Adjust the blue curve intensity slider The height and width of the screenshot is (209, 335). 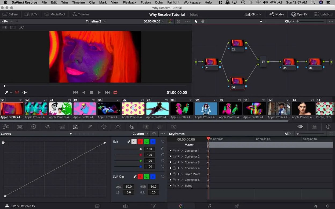[x=128, y=167]
